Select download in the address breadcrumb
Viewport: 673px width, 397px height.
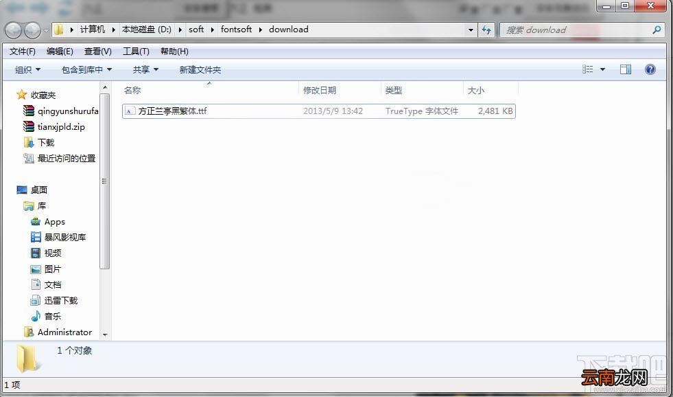pyautogui.click(x=288, y=30)
